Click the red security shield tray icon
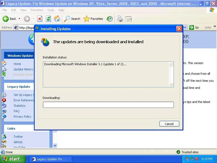 (197, 159)
